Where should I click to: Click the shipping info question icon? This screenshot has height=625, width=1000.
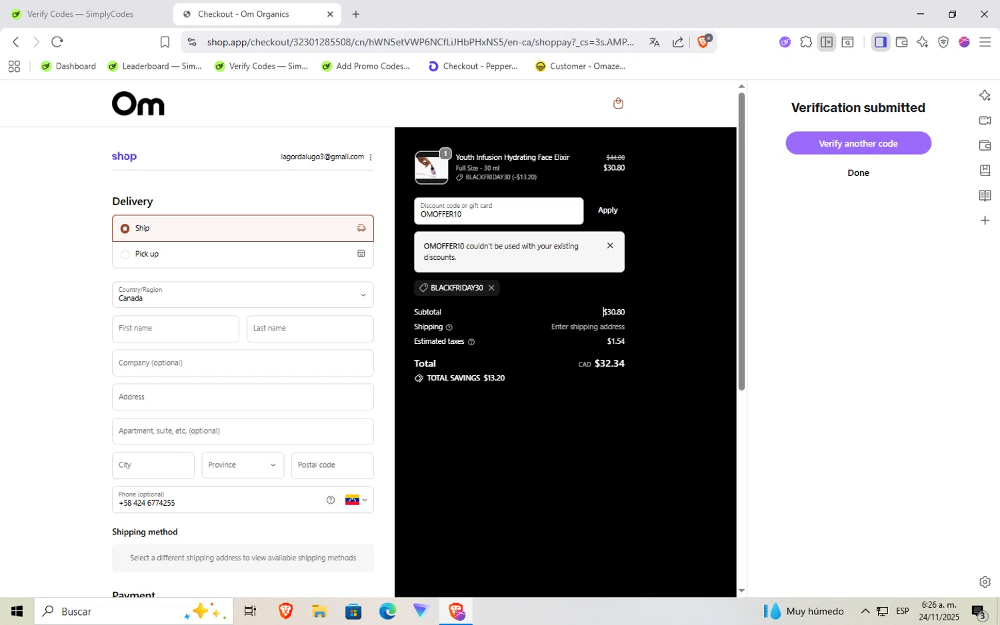pos(449,327)
